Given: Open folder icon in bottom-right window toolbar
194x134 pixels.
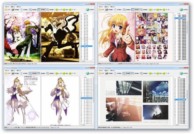Looking at the screenshot, I should [100, 73].
